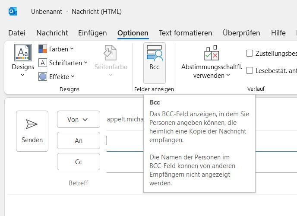Open the Designs gallery icon
This screenshot has width=297, height=216.
click(x=23, y=53)
